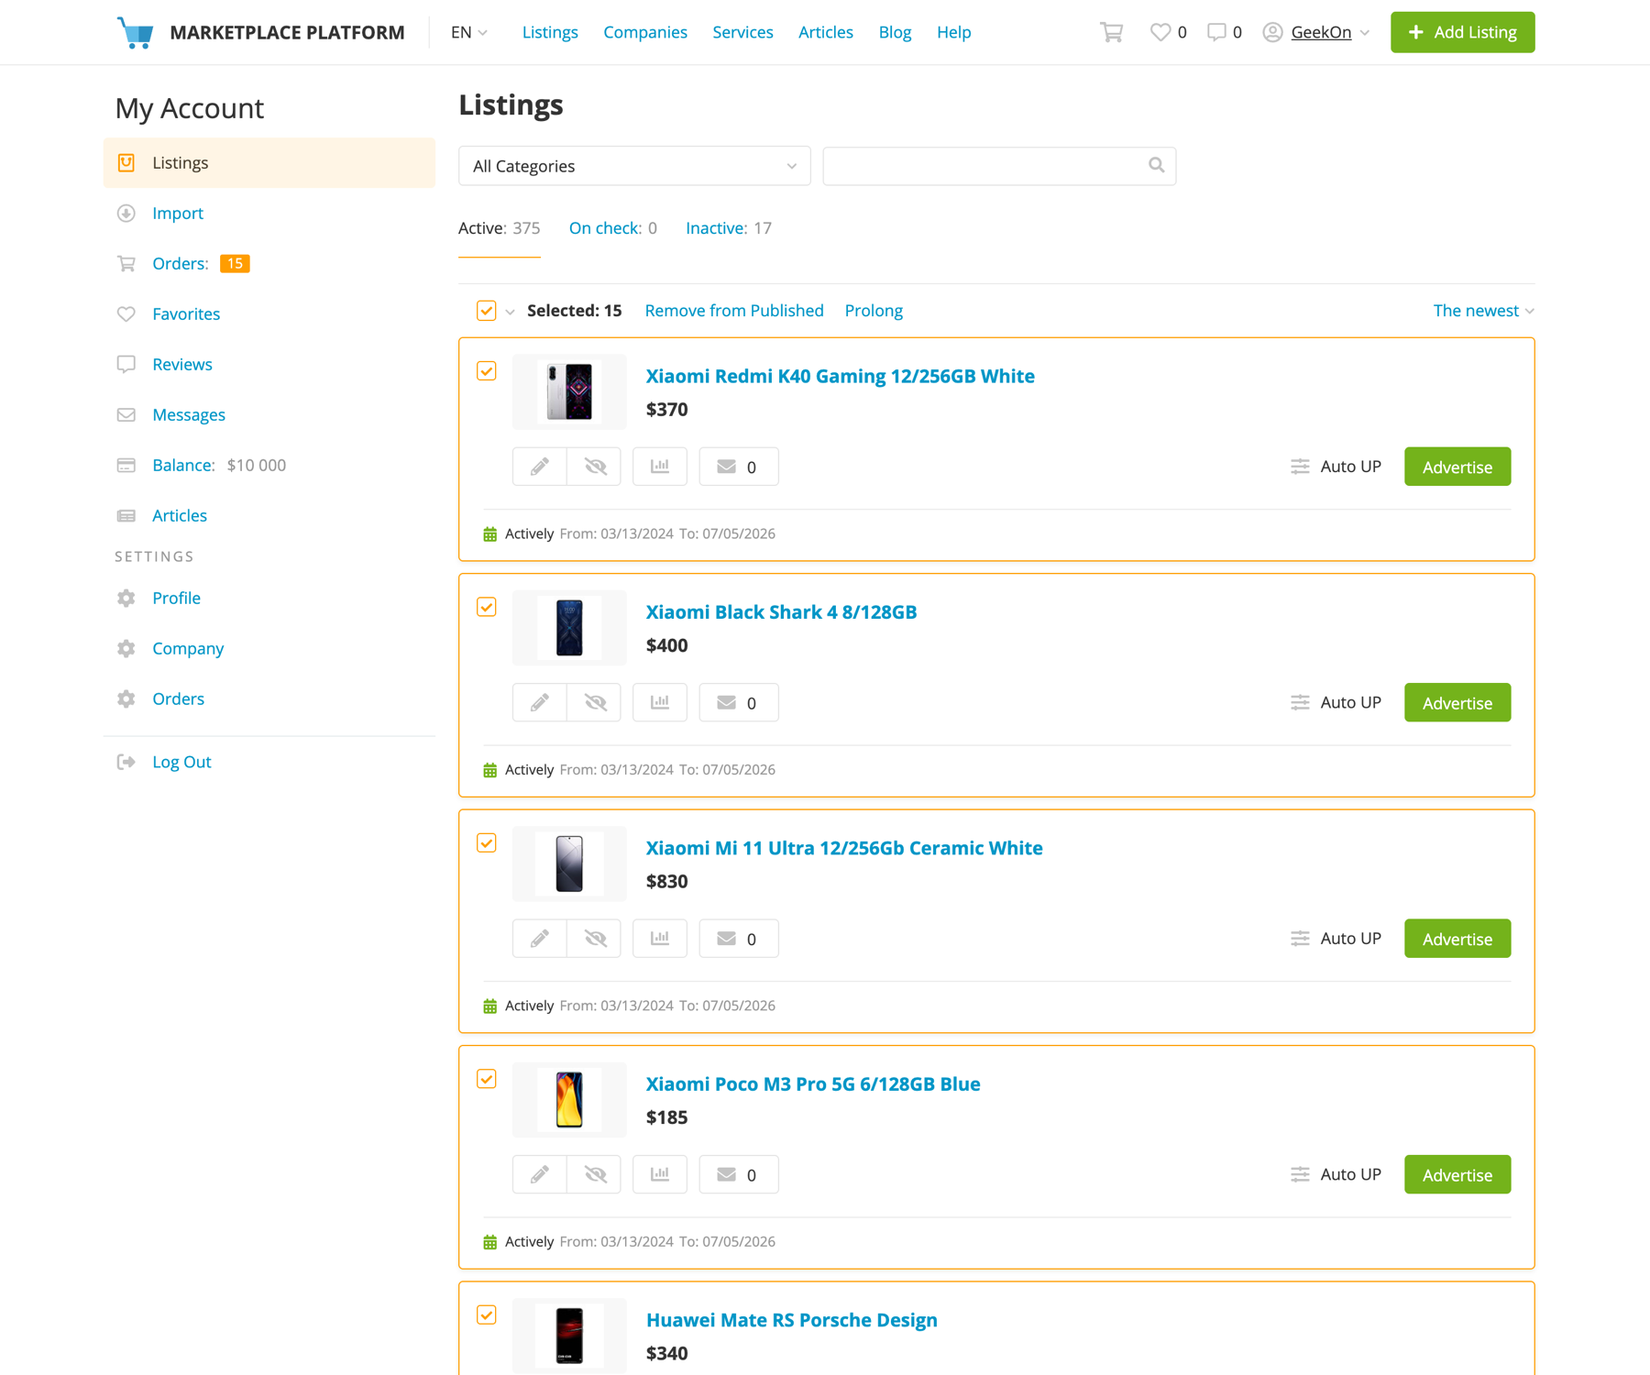Uncheck Xiaomi Mi 11 Ultra listing
Viewport: 1650px width, 1375px height.
click(x=487, y=843)
